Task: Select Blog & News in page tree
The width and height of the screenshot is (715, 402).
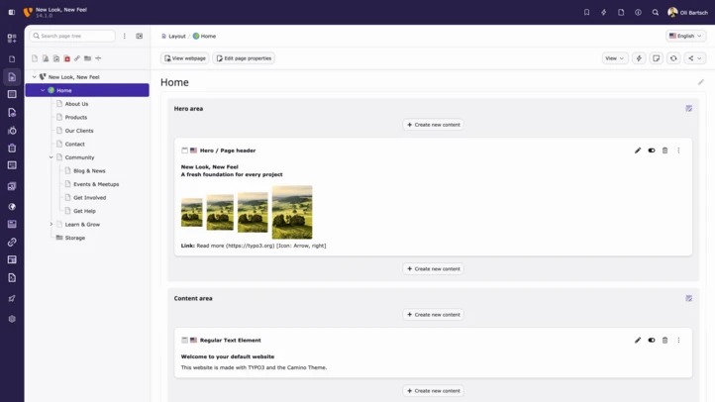Action: (89, 171)
